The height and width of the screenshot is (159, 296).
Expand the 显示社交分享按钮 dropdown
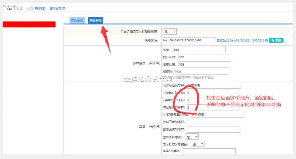(198, 144)
